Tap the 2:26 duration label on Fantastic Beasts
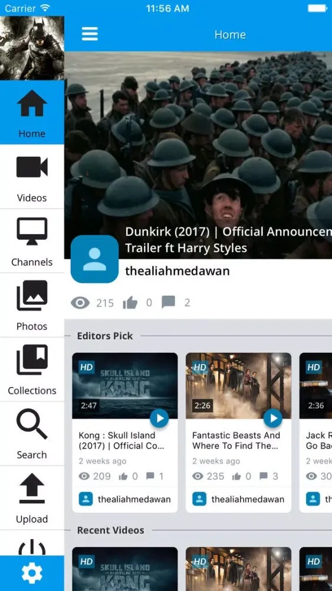The image size is (332, 591). point(202,405)
